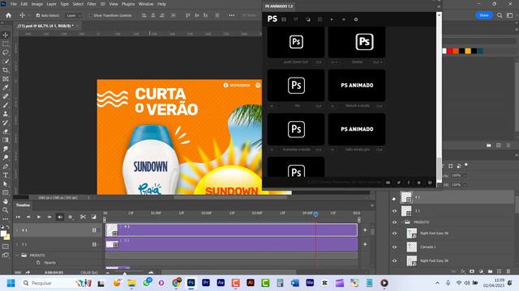Select the Move tool in the toolbox
The width and height of the screenshot is (519, 291).
tap(6, 35)
